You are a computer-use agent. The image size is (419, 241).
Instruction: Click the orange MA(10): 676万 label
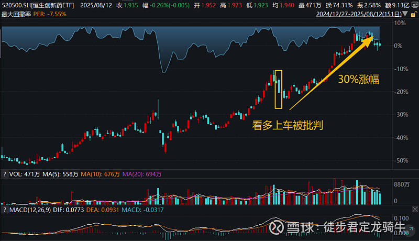coord(100,174)
